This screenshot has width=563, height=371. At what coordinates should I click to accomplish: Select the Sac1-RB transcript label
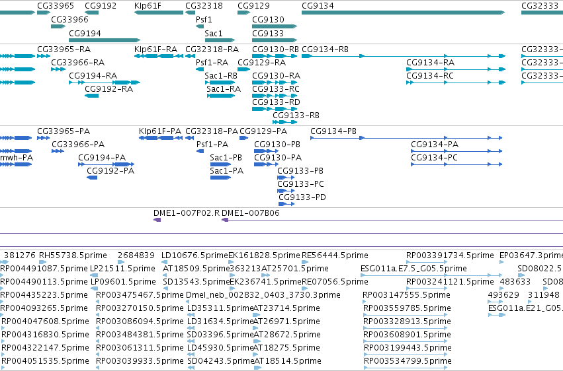[x=221, y=75]
